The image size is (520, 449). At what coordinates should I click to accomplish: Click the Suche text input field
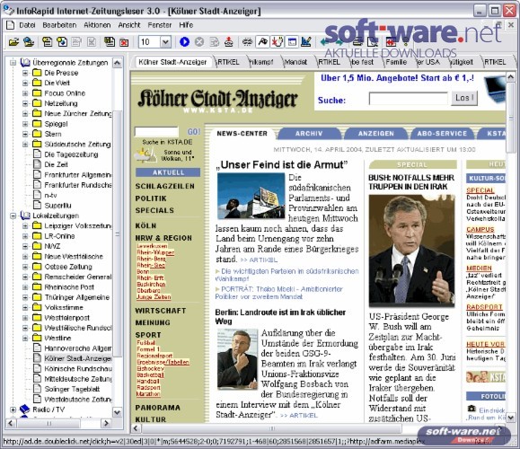point(409,99)
